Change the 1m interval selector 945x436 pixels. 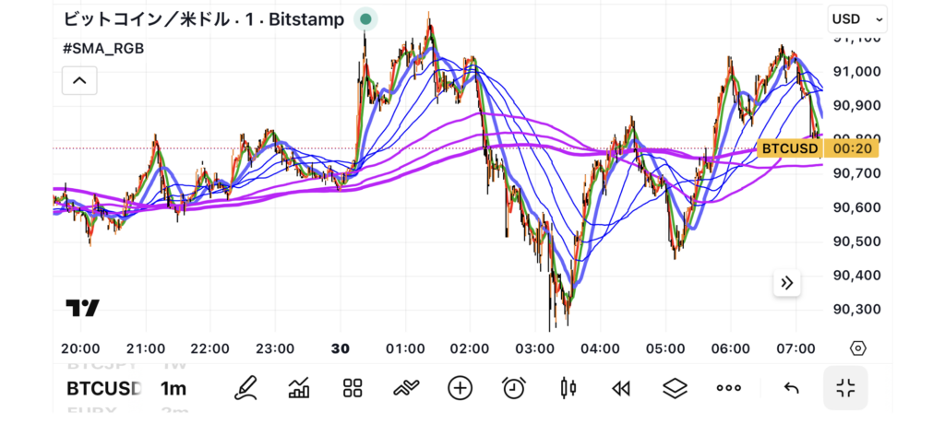(x=173, y=388)
